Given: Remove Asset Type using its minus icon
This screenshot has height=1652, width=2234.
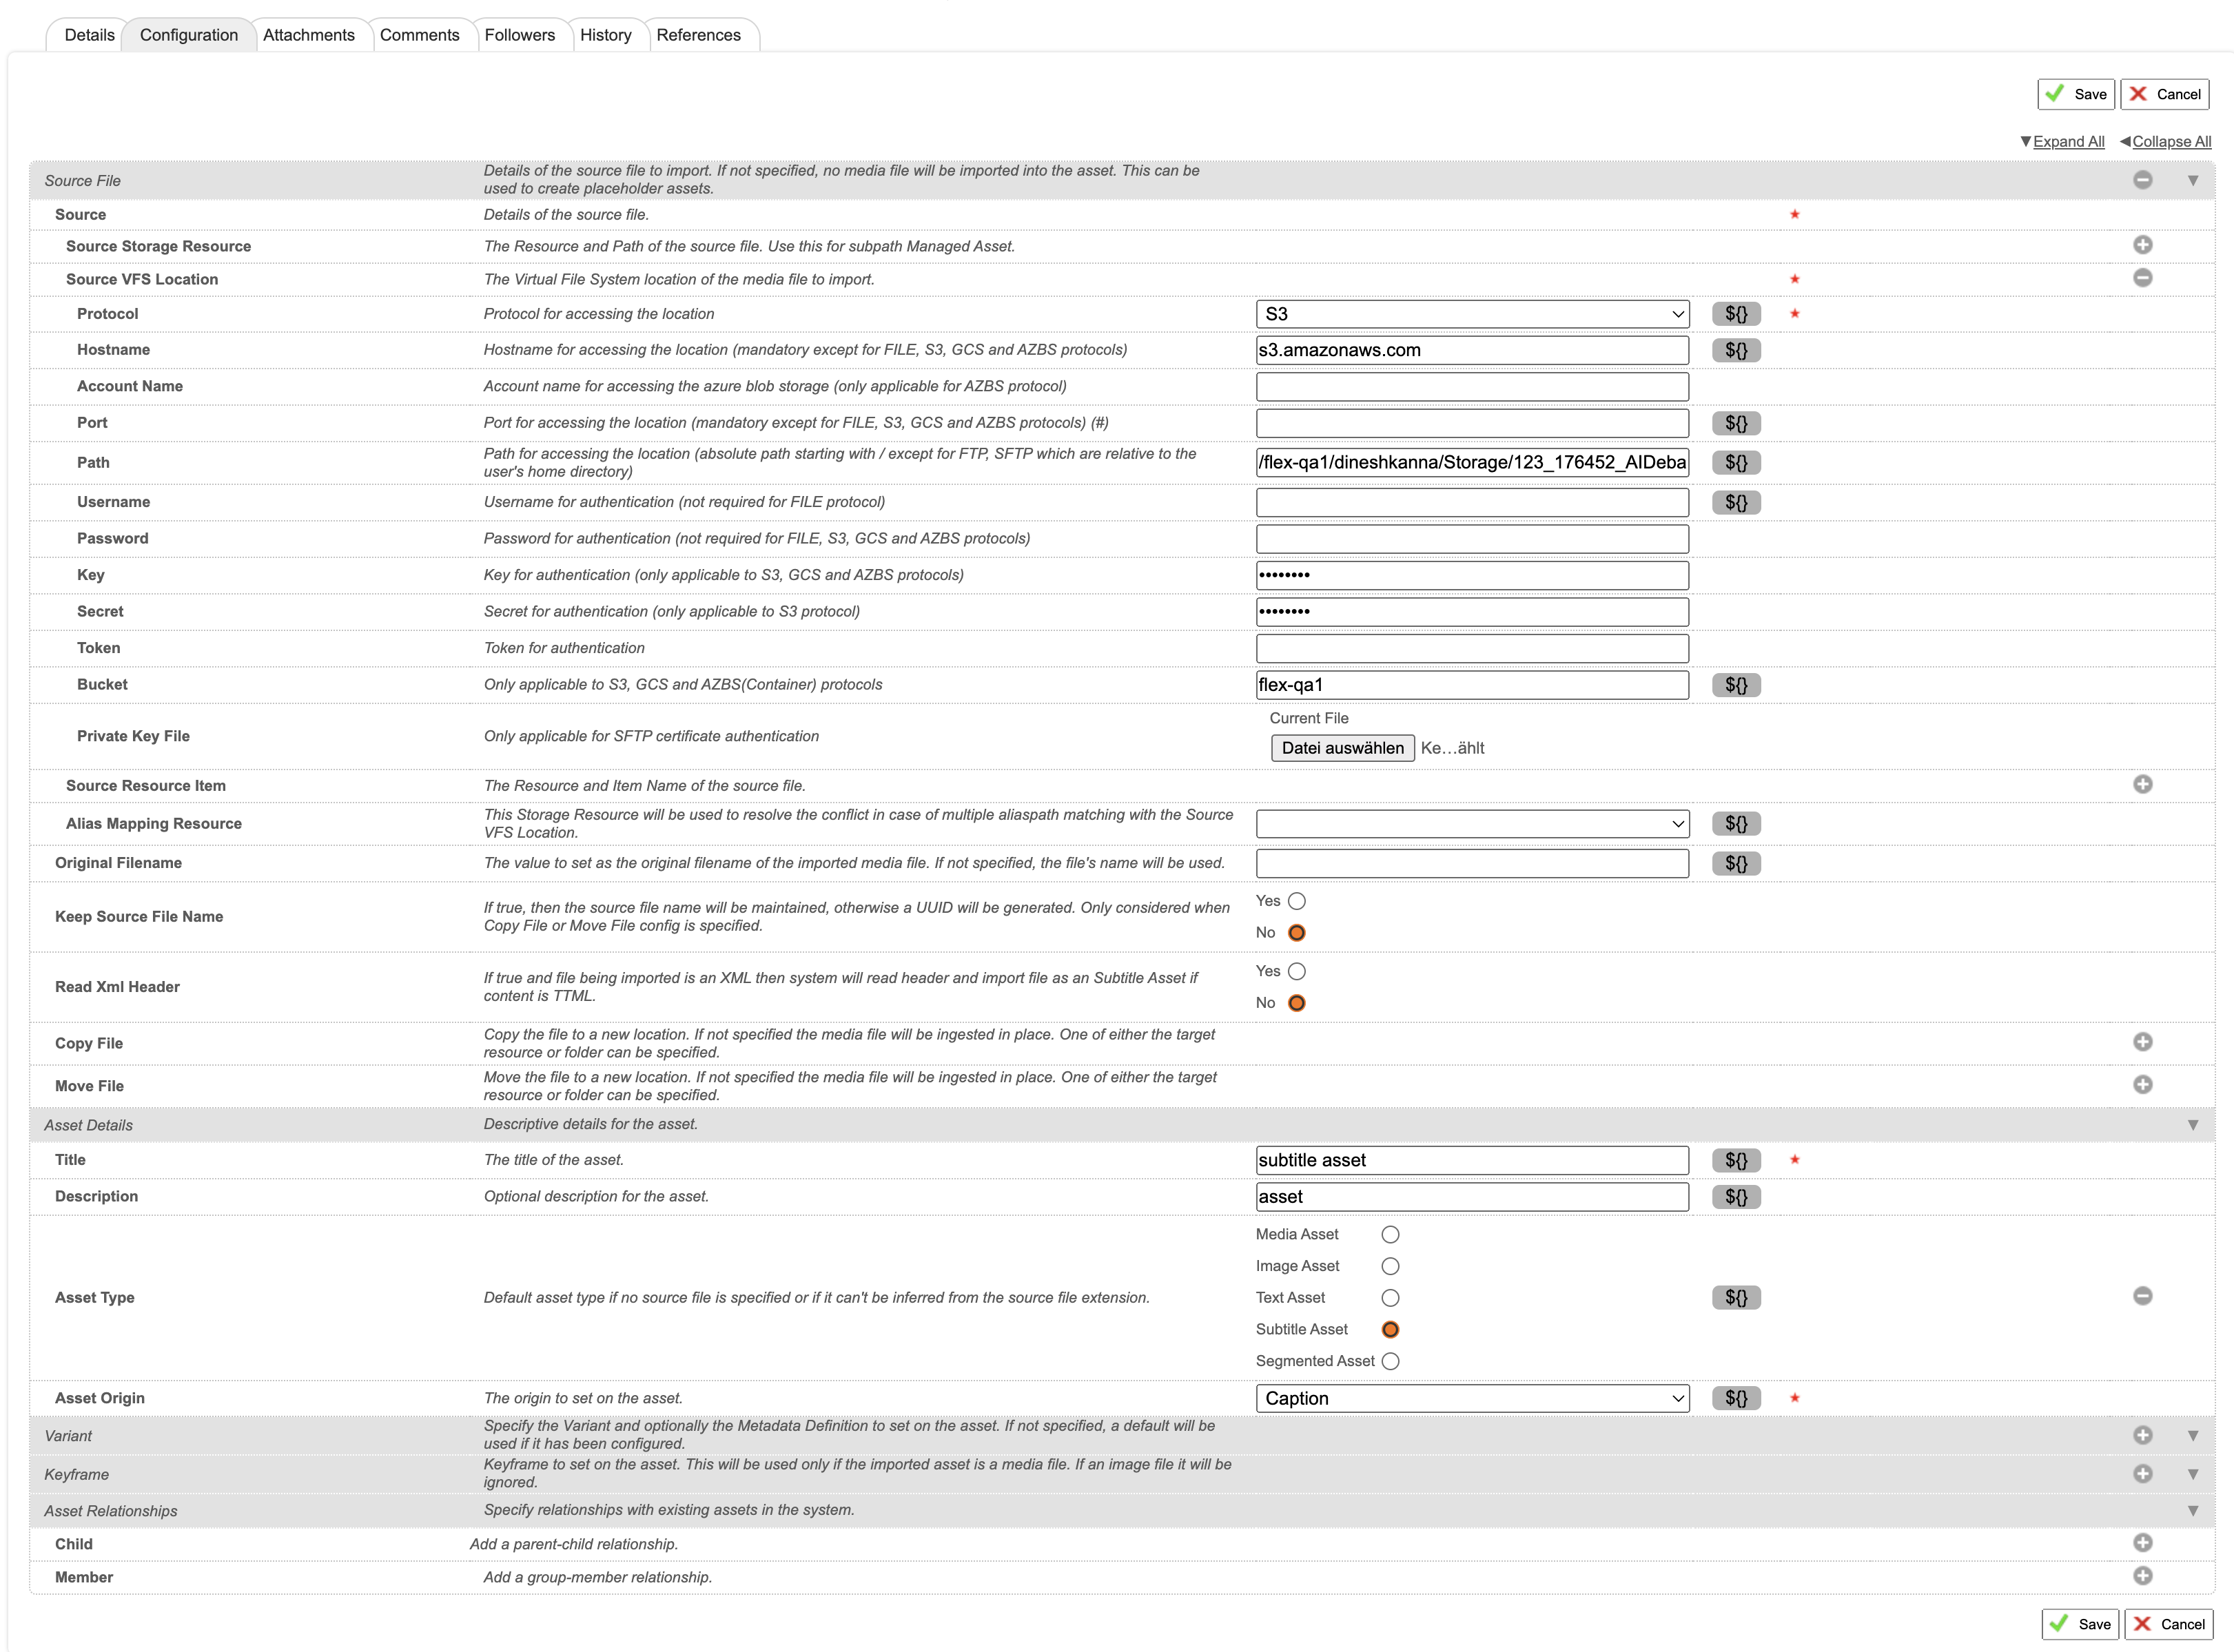Looking at the screenshot, I should (x=2142, y=1296).
